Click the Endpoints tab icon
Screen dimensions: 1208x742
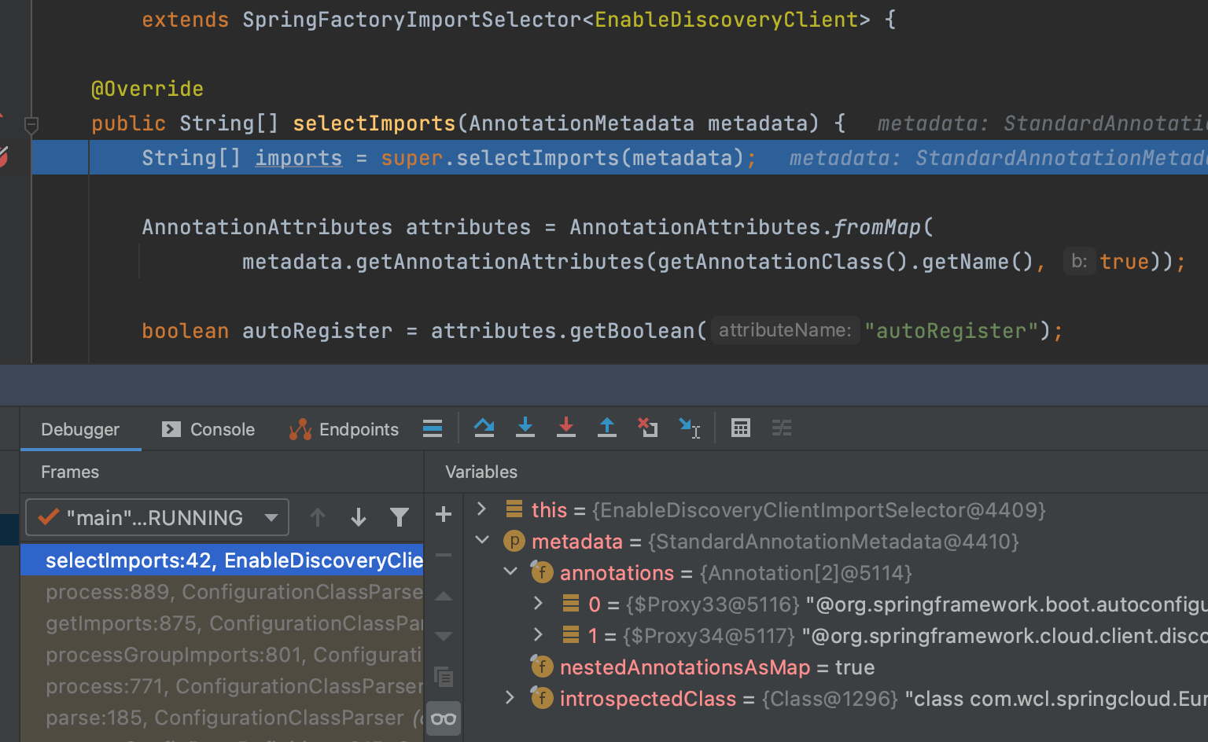[x=300, y=429]
